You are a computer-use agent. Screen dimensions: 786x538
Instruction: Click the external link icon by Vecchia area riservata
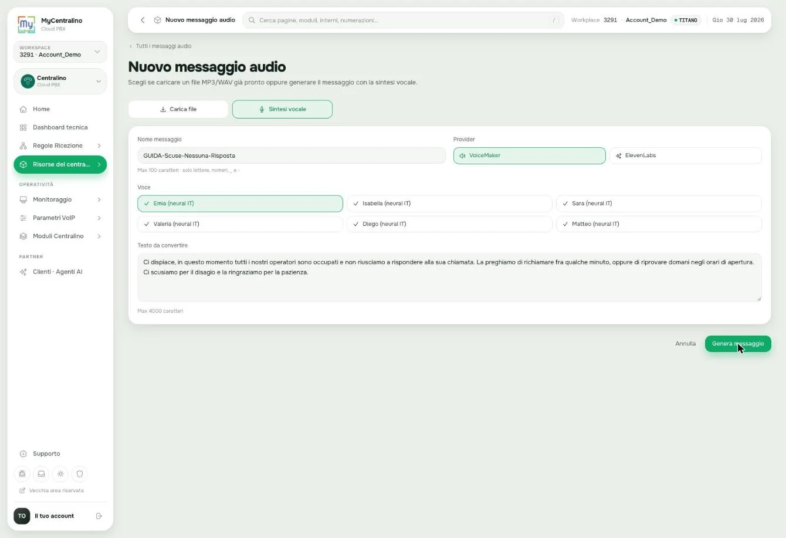point(22,490)
